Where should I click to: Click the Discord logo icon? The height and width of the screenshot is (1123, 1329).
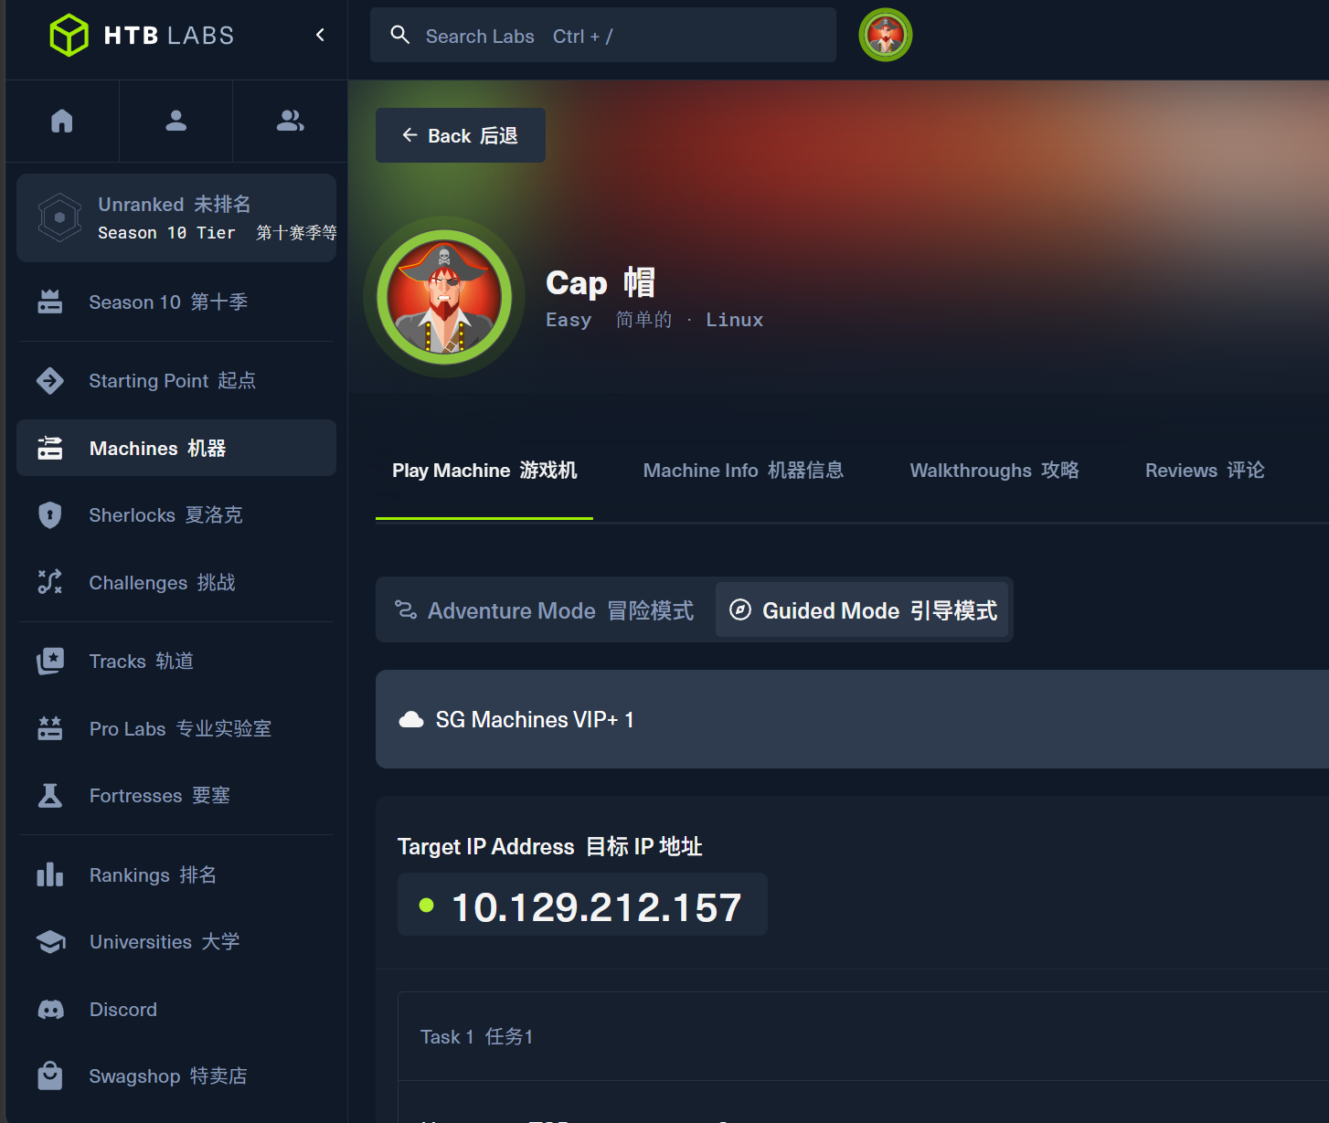[x=50, y=1010]
